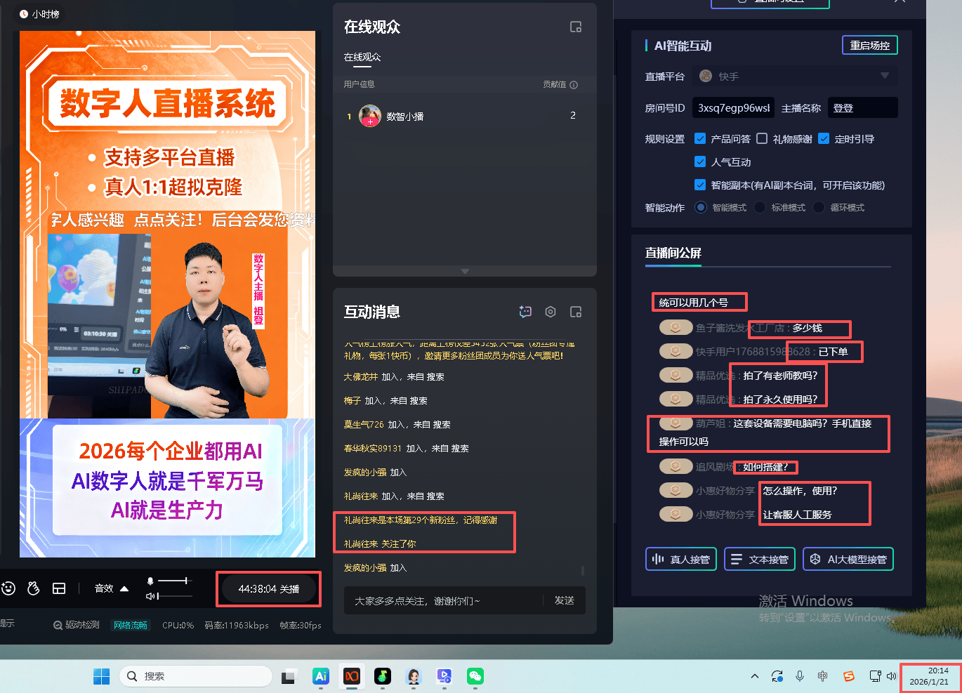
Task: Collapse the audience panel via bottom arrow
Action: tap(464, 271)
